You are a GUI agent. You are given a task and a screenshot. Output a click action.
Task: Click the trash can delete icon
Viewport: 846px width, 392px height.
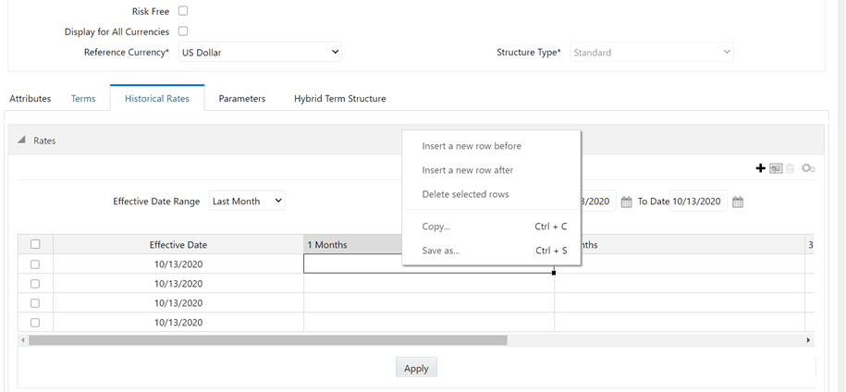pyautogui.click(x=790, y=169)
